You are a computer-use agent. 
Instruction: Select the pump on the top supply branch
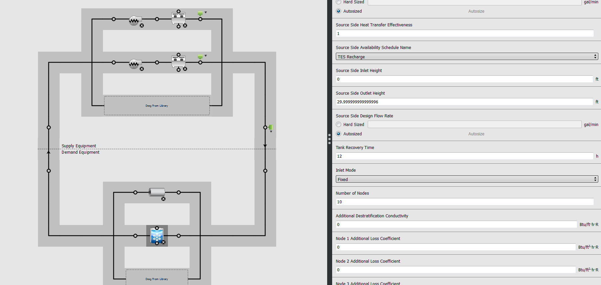pos(135,20)
